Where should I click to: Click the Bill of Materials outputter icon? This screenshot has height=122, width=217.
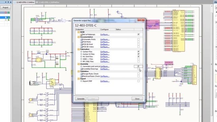point(81,35)
